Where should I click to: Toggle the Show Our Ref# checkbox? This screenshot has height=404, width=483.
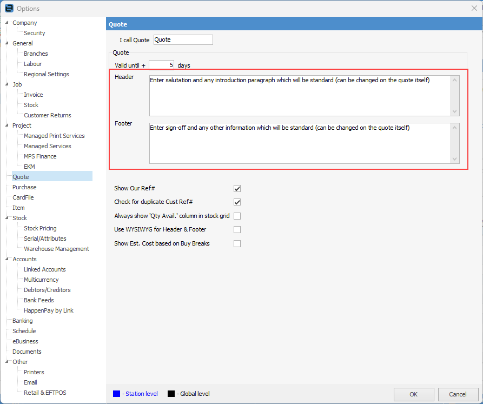point(237,188)
